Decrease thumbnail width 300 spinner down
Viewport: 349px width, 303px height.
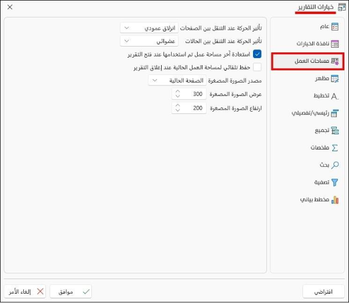tap(177, 96)
